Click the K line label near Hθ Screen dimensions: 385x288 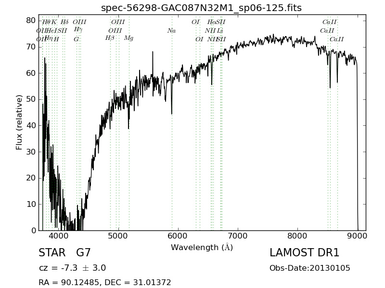pos(54,22)
